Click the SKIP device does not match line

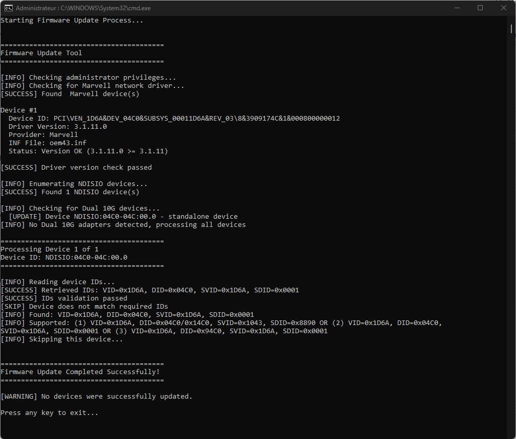point(84,306)
